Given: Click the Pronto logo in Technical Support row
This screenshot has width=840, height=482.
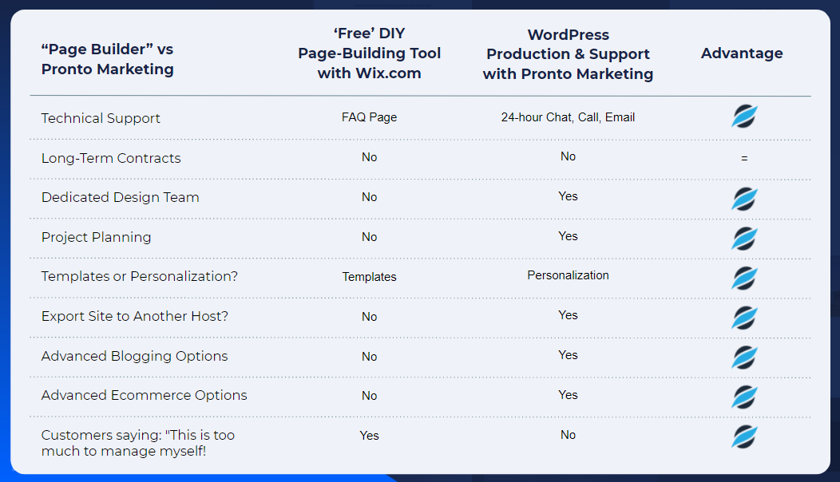Looking at the screenshot, I should [744, 117].
